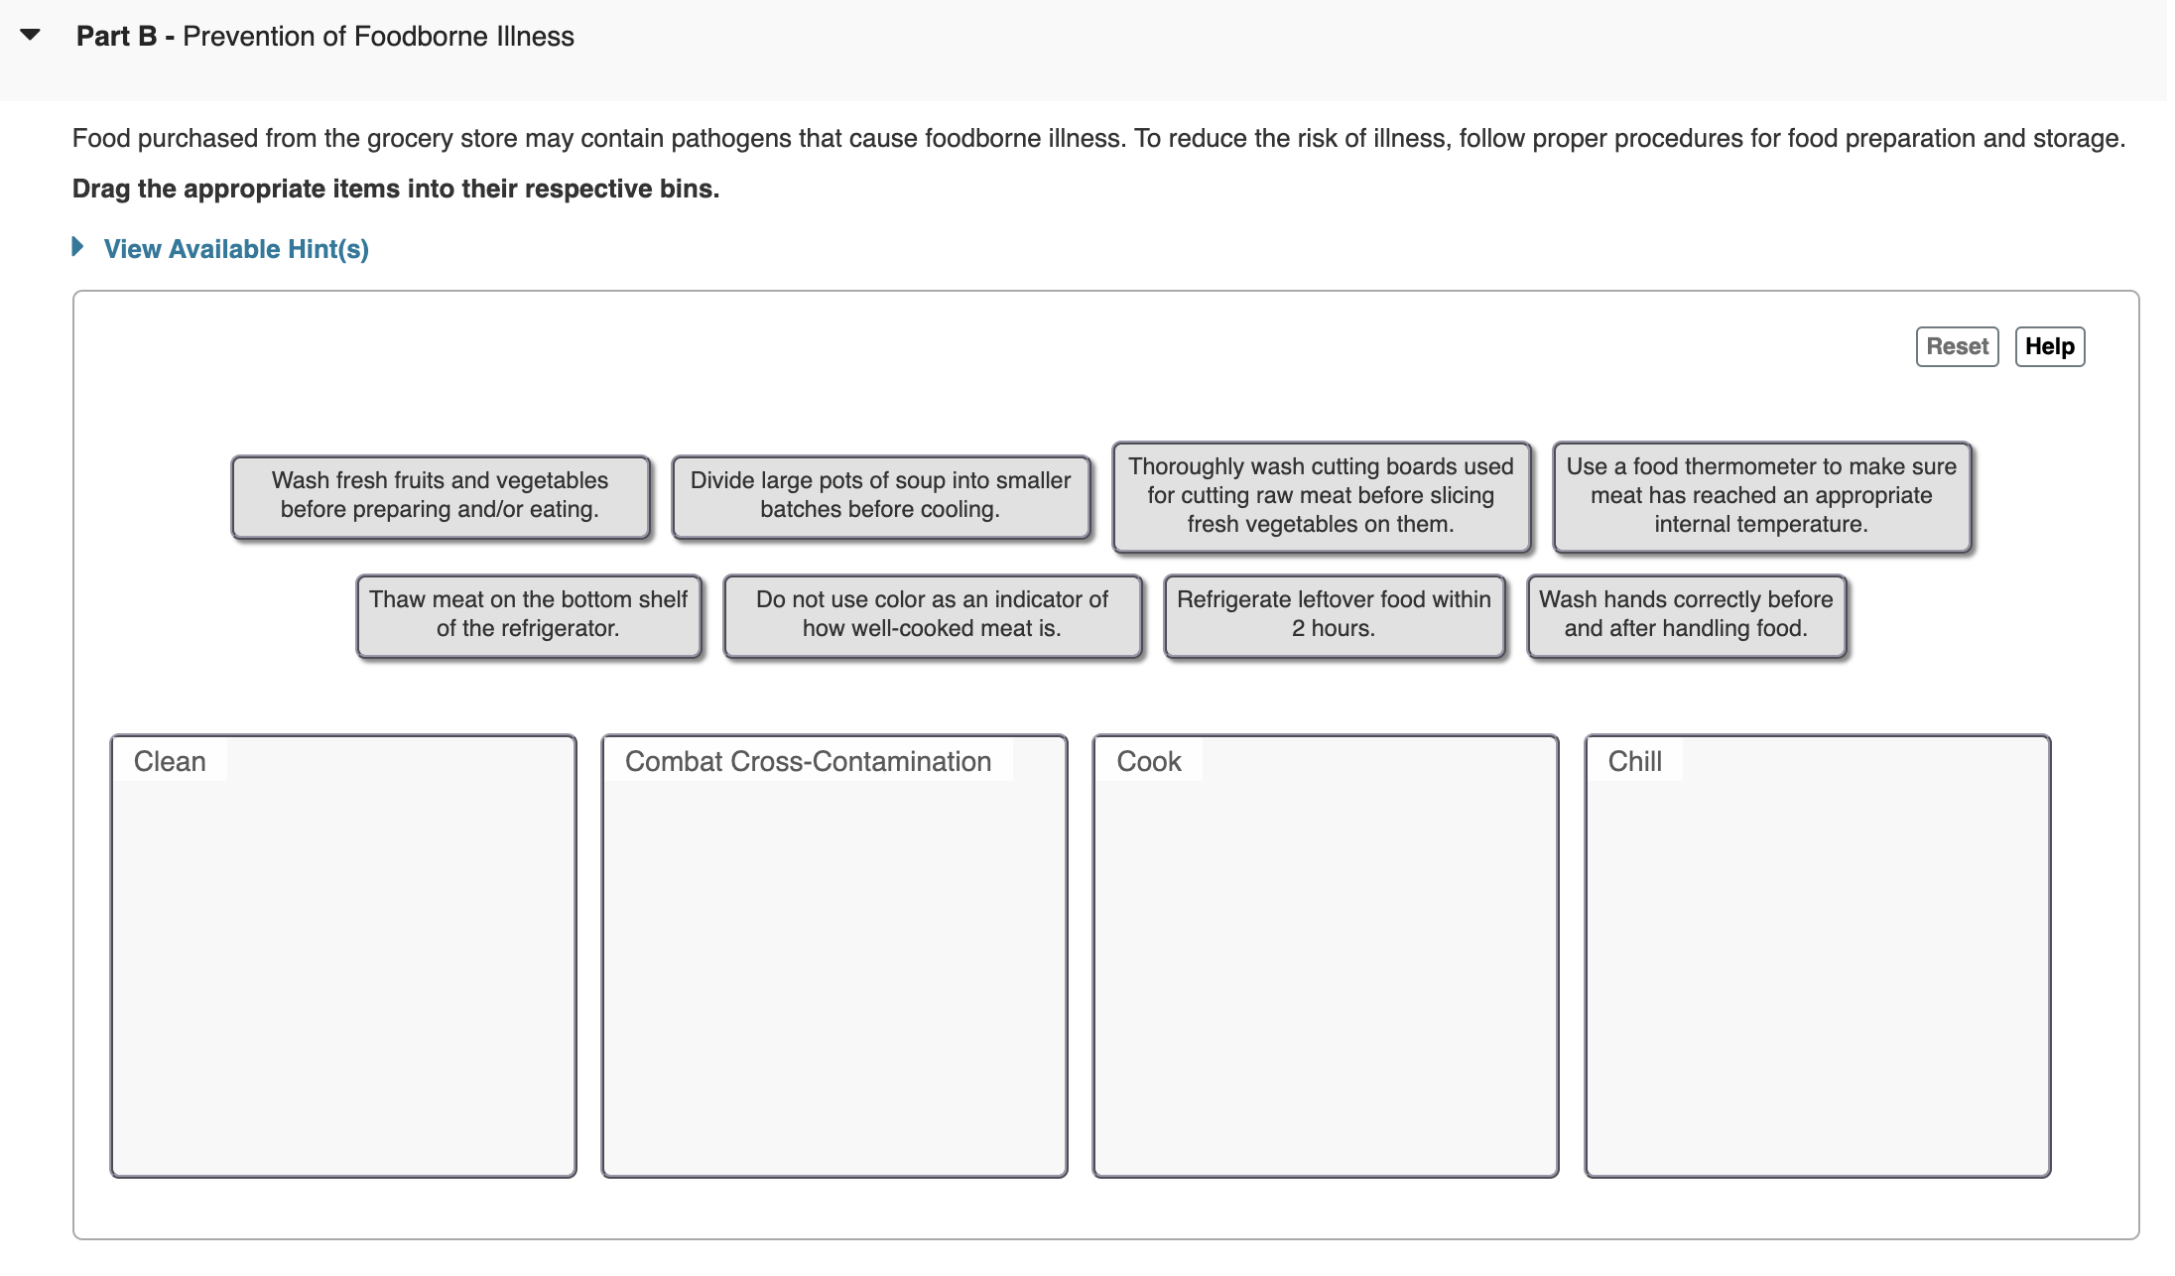The height and width of the screenshot is (1276, 2175).
Task: Select 'Thaw meat on the bottom shelf' item
Action: [x=528, y=614]
